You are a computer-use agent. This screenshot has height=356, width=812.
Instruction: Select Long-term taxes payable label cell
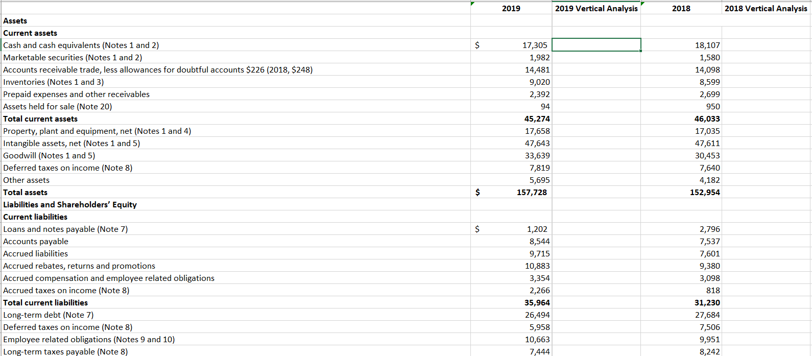tap(235, 351)
